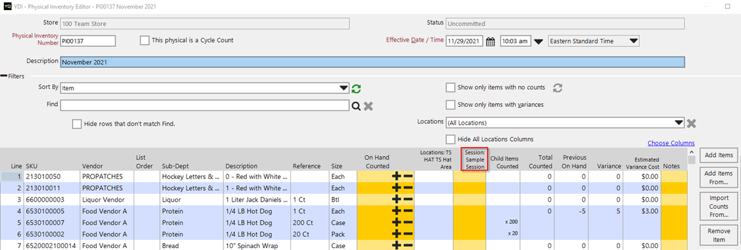
Task: Check Hide rows that don't match Find
Action: (x=76, y=124)
